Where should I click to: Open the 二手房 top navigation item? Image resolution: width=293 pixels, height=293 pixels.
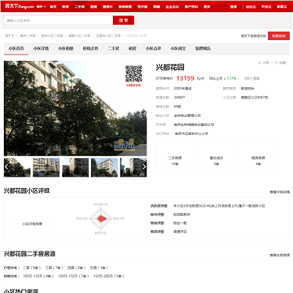coord(80,7)
